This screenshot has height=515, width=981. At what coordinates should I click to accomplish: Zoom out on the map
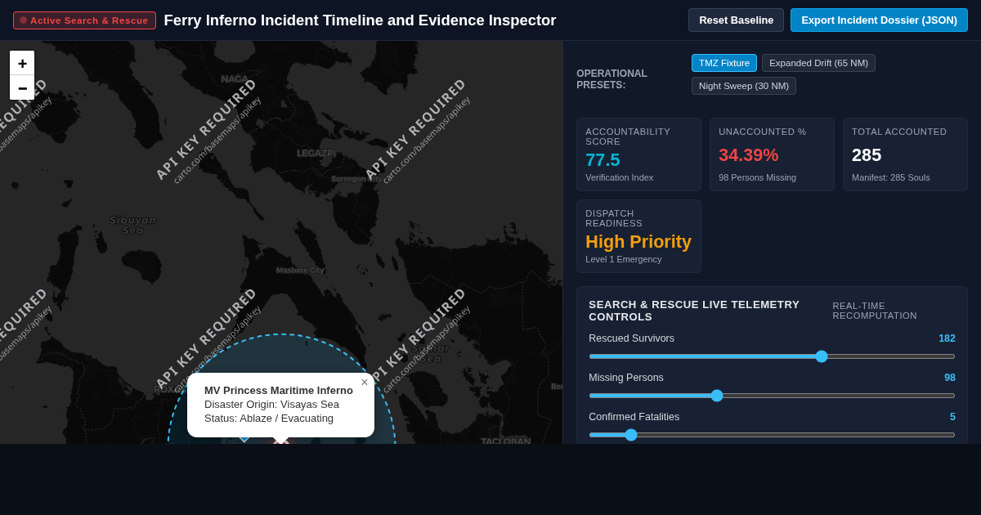click(x=22, y=87)
